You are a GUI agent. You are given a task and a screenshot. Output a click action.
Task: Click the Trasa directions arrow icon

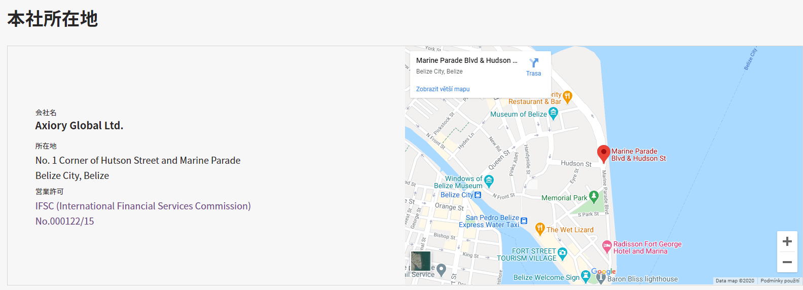pos(533,63)
